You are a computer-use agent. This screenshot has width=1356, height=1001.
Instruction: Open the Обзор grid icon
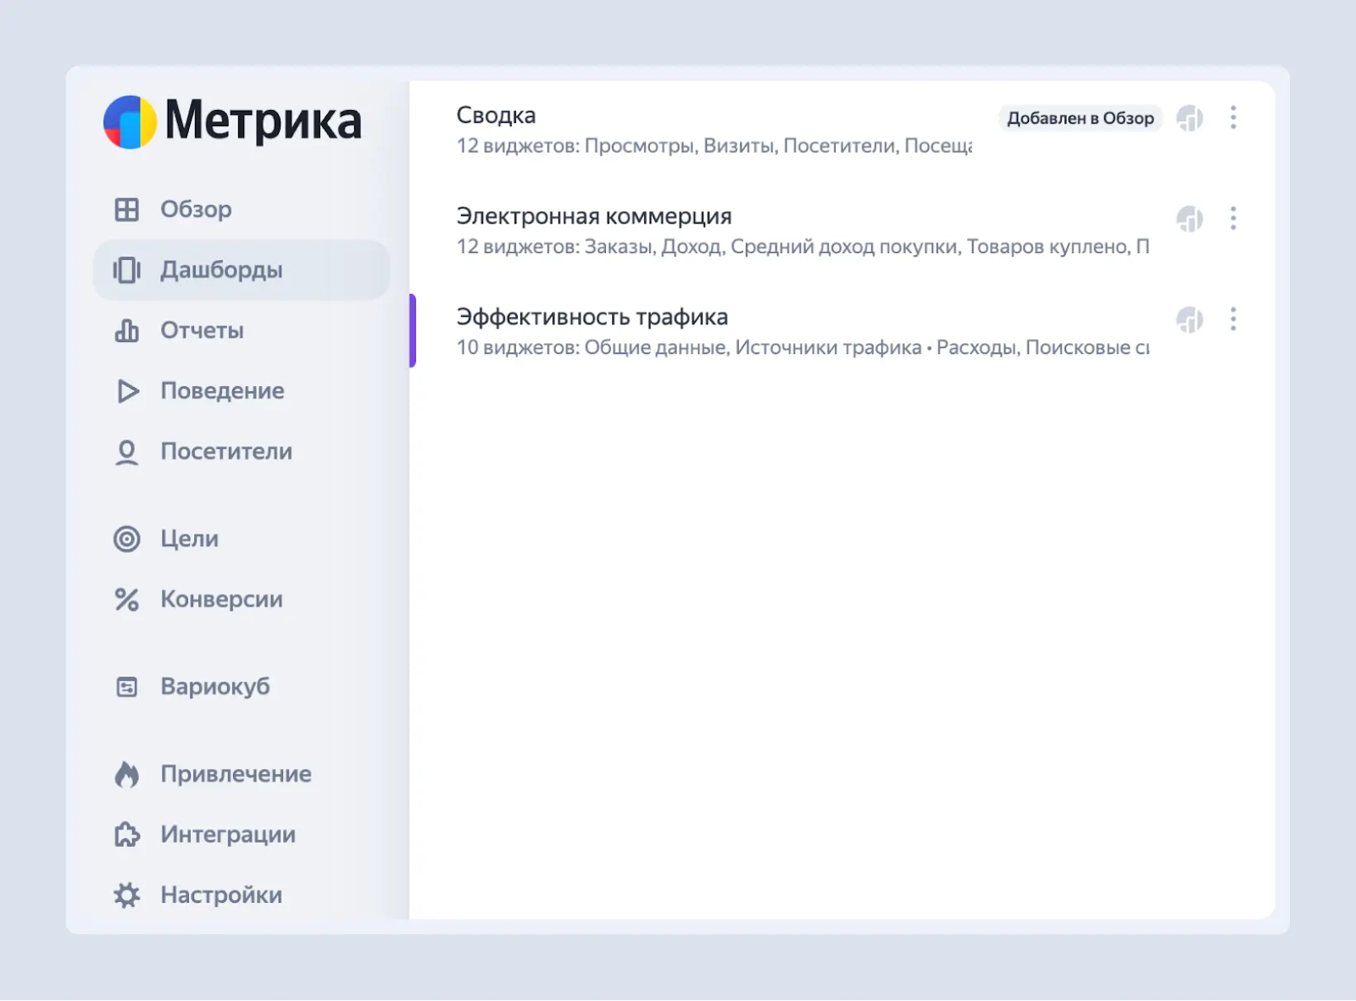tap(126, 209)
